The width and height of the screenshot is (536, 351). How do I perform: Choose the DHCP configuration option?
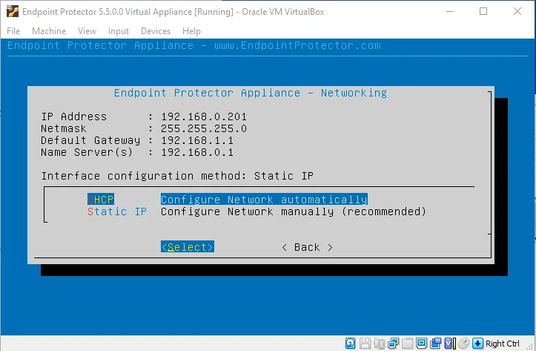tap(101, 200)
